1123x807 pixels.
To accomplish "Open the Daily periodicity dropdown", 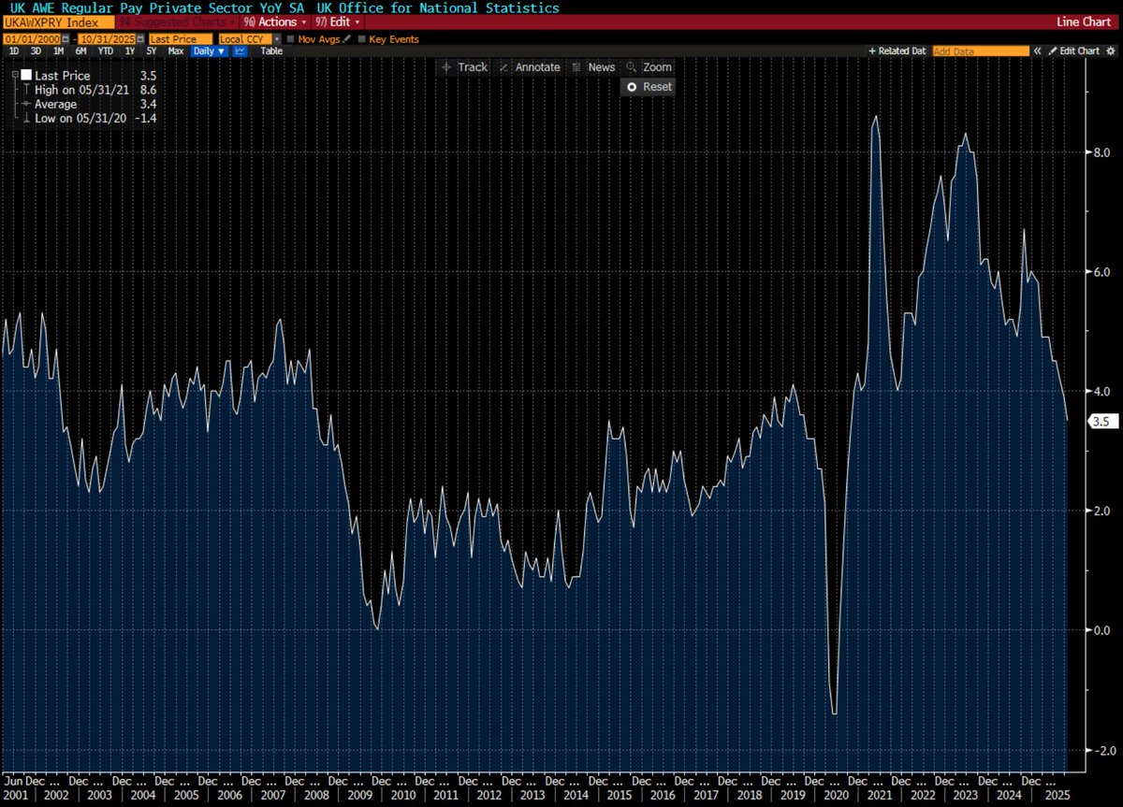I will click(210, 51).
